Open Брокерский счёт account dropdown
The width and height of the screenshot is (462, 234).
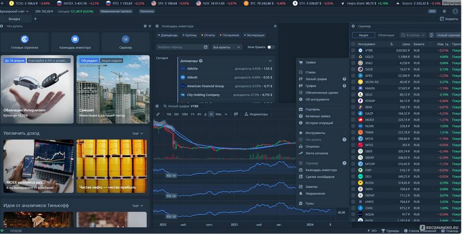pyautogui.click(x=14, y=11)
